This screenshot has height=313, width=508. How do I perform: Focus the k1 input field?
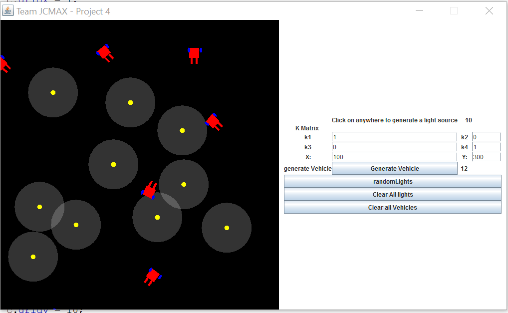[x=394, y=137]
